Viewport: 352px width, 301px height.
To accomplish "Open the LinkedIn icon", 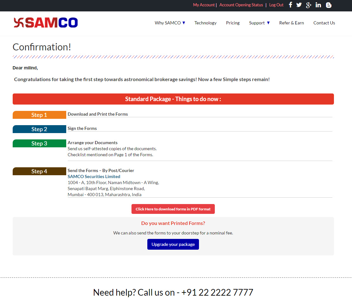I will point(318,5).
